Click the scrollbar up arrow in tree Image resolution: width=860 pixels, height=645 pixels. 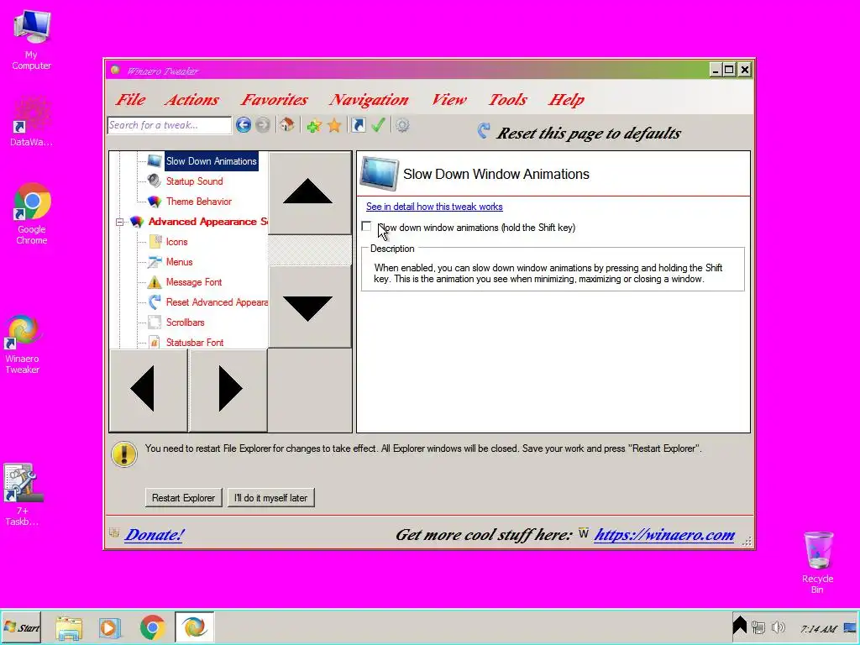point(310,193)
